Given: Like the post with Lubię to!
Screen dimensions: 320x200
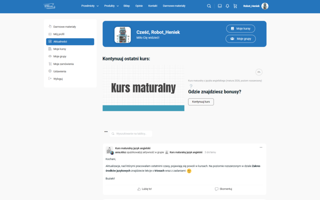Looking at the screenshot, I should click(144, 189).
